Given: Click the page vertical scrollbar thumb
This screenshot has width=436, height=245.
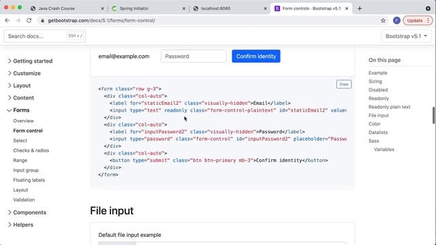Looking at the screenshot, I should click(x=433, y=115).
